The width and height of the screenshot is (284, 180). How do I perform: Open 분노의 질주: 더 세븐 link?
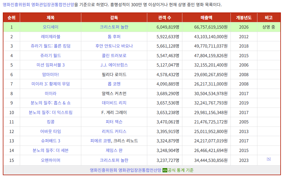coord(50,151)
